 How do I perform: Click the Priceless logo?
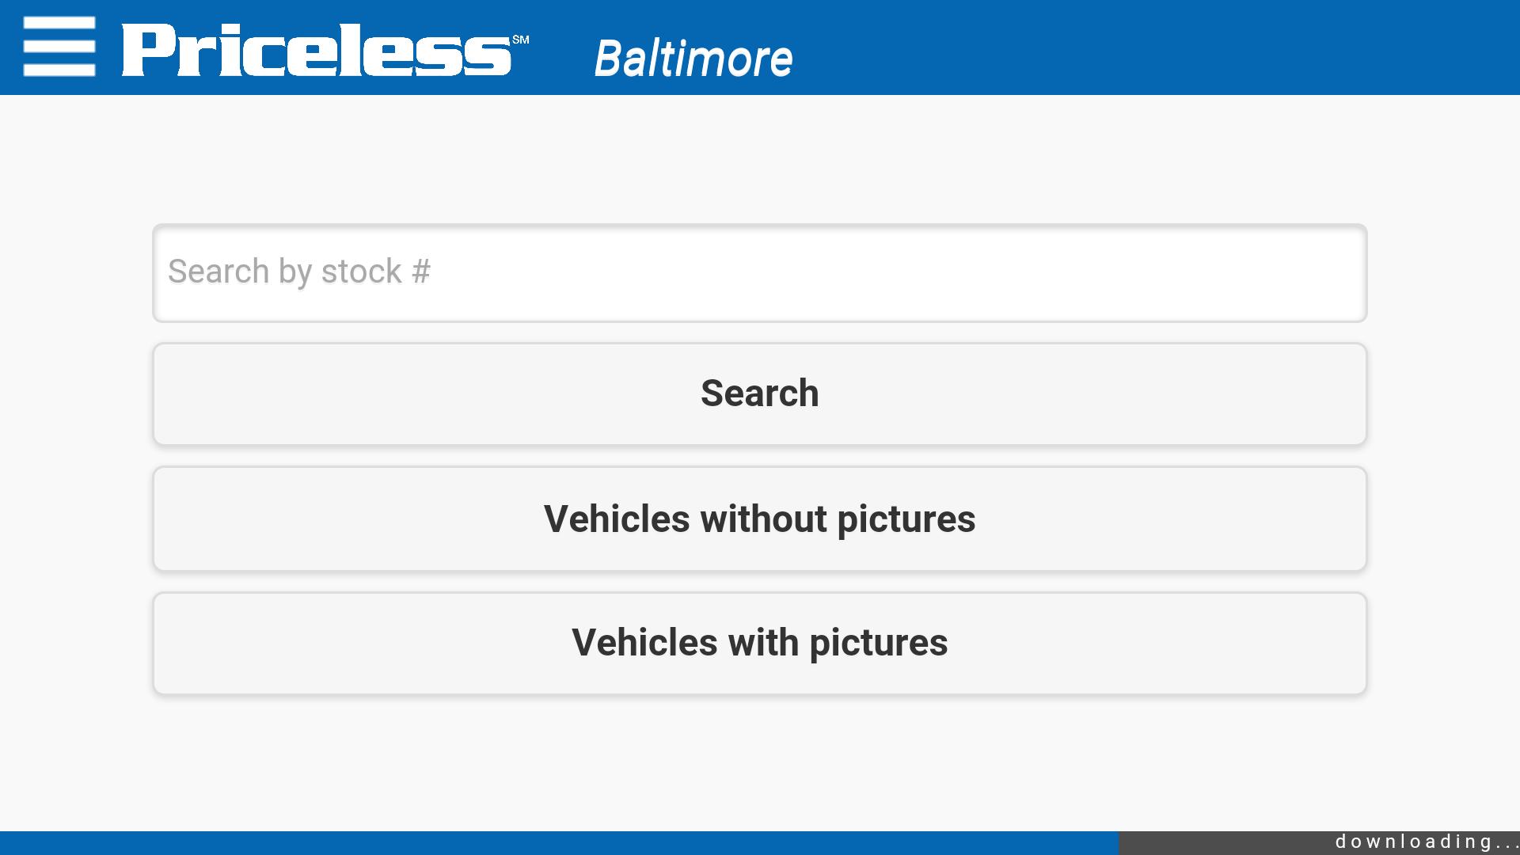317,50
